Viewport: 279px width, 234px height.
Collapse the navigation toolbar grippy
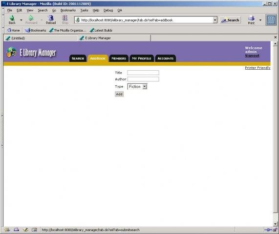3,19
